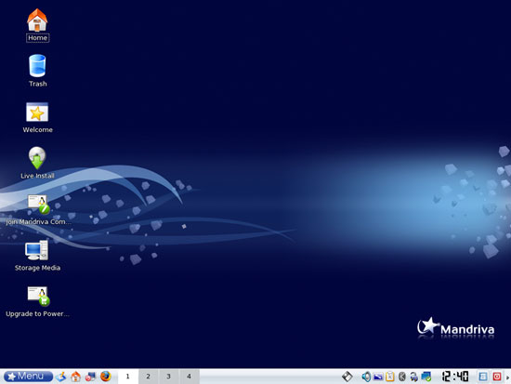This screenshot has width=511, height=384.
Task: Switch to virtual desktop 2
Action: coord(149,377)
